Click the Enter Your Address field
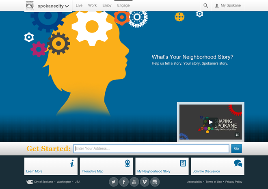The height and width of the screenshot is (189, 268). click(x=151, y=148)
